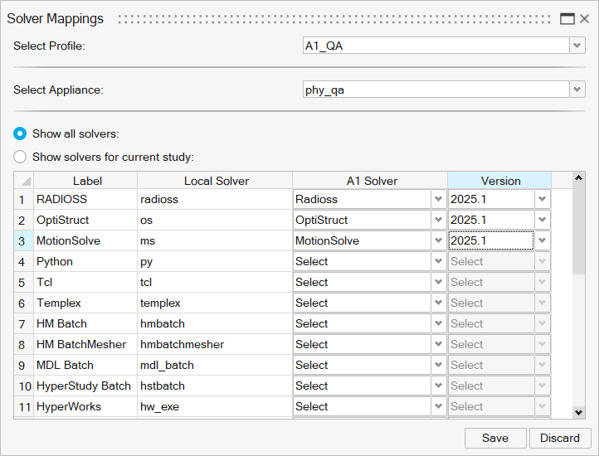599x456 pixels.
Task: Click the Version column header
Action: [x=500, y=181]
